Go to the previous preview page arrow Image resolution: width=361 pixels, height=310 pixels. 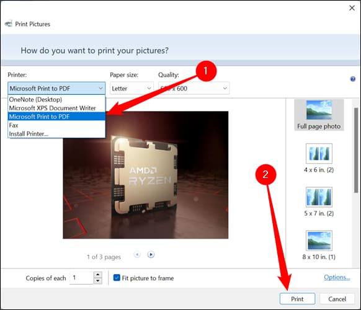137,255
